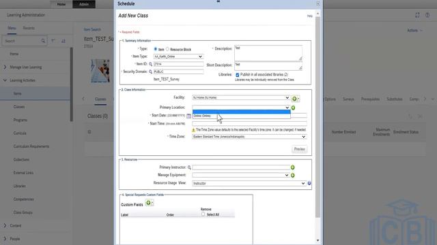This screenshot has width=437, height=245.
Task: Open the Manage Equipment dropdown
Action: (241, 175)
